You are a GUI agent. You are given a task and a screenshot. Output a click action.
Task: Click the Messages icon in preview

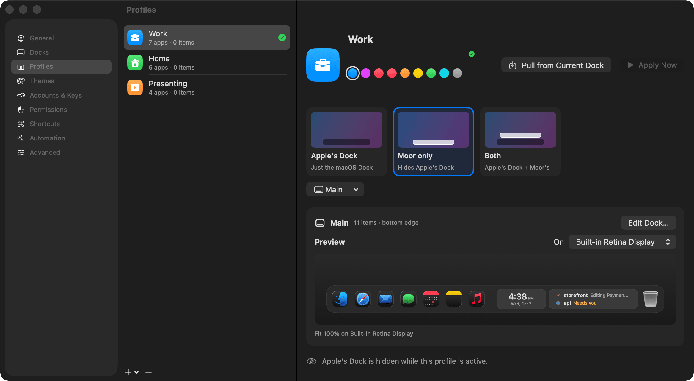(408, 299)
